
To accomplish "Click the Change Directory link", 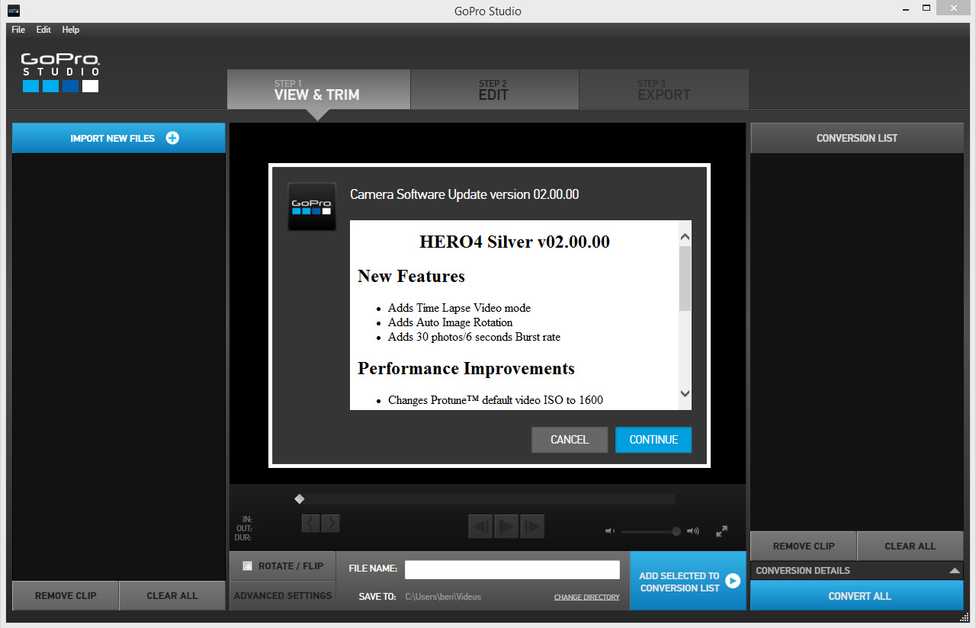I will pyautogui.click(x=586, y=597).
